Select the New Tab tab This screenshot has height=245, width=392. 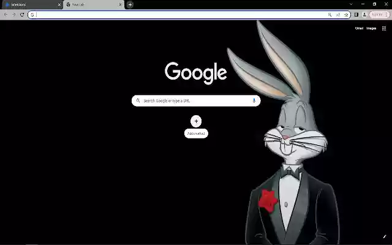(94, 5)
